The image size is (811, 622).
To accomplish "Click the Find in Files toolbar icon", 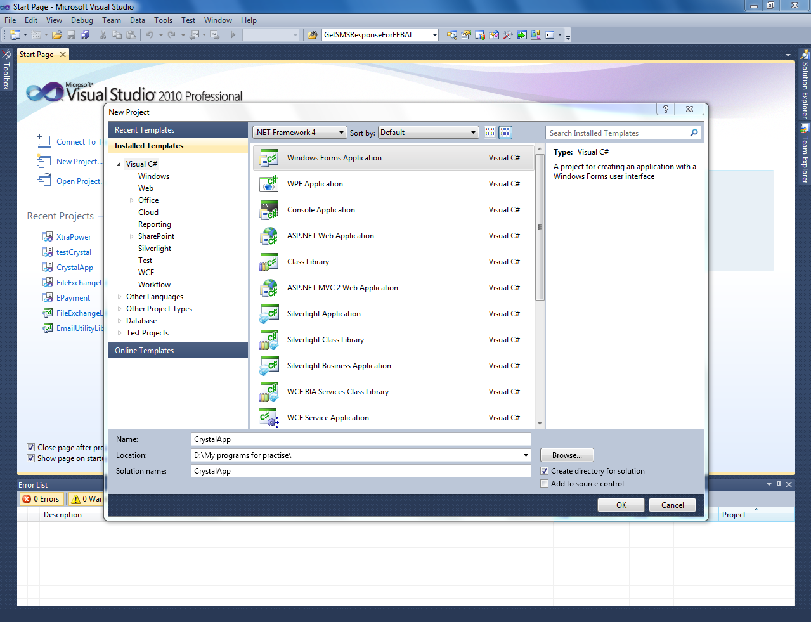I will [312, 35].
